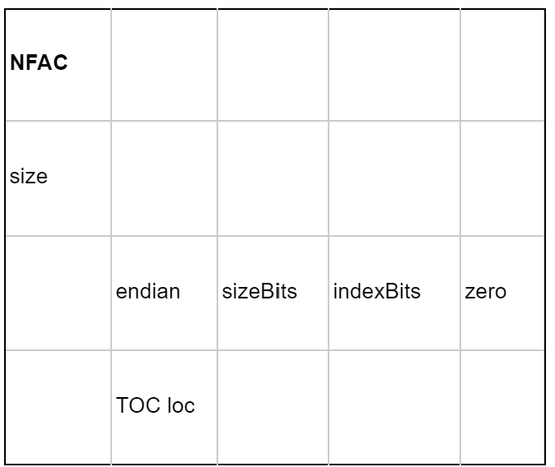Click the indexBits cell

pyautogui.click(x=394, y=292)
